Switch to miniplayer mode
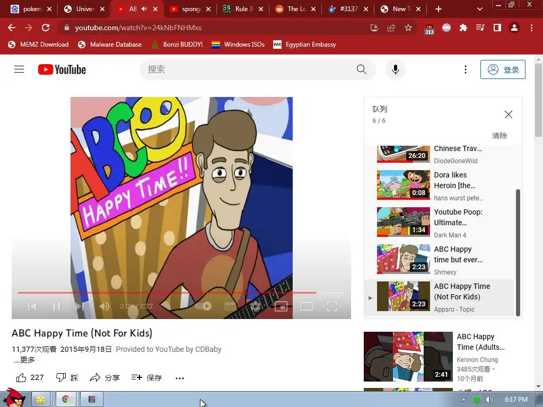Image resolution: width=543 pixels, height=407 pixels. click(x=281, y=306)
